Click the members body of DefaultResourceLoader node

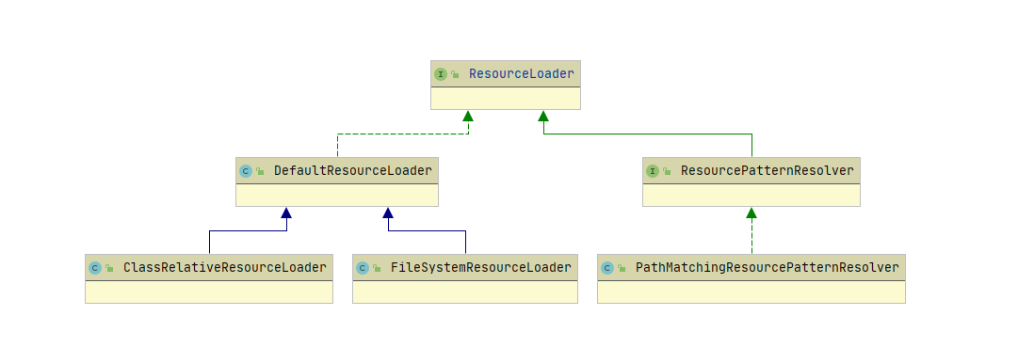[337, 195]
